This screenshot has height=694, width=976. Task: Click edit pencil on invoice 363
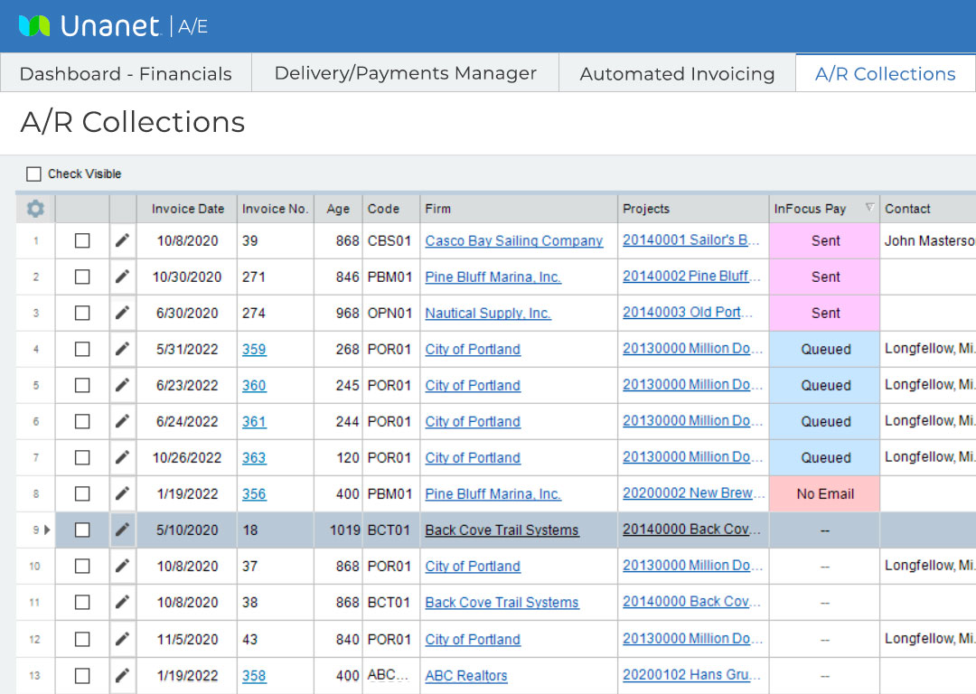pos(123,457)
